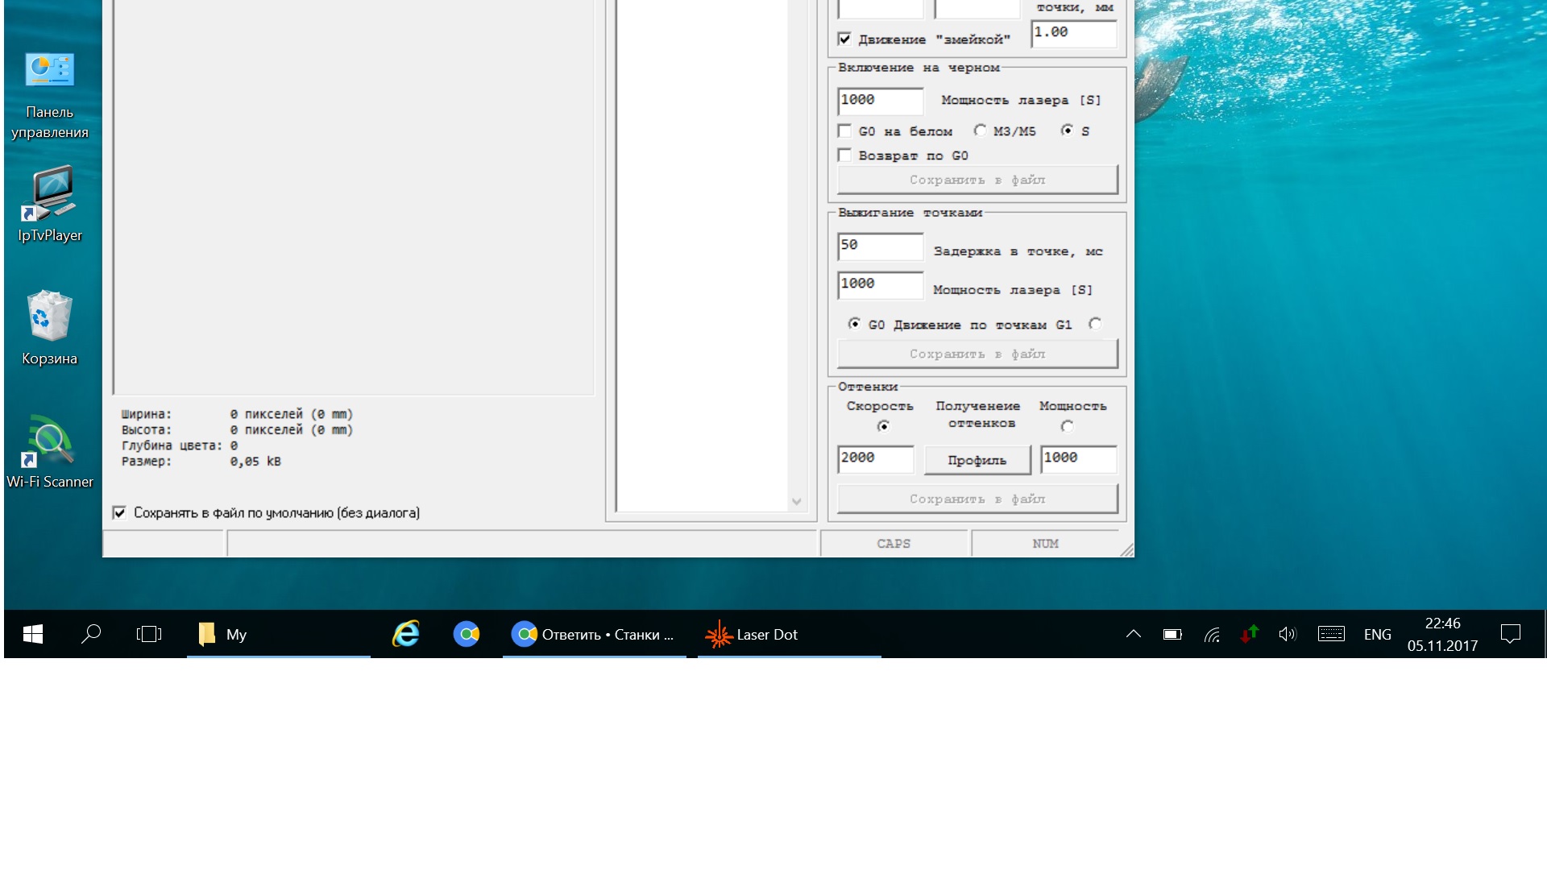Show hidden tray icons chevron
The image size is (1547, 870).
(x=1133, y=635)
